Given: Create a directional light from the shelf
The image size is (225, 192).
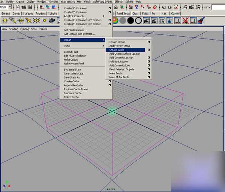Looking at the screenshot, I should tap(13, 21).
